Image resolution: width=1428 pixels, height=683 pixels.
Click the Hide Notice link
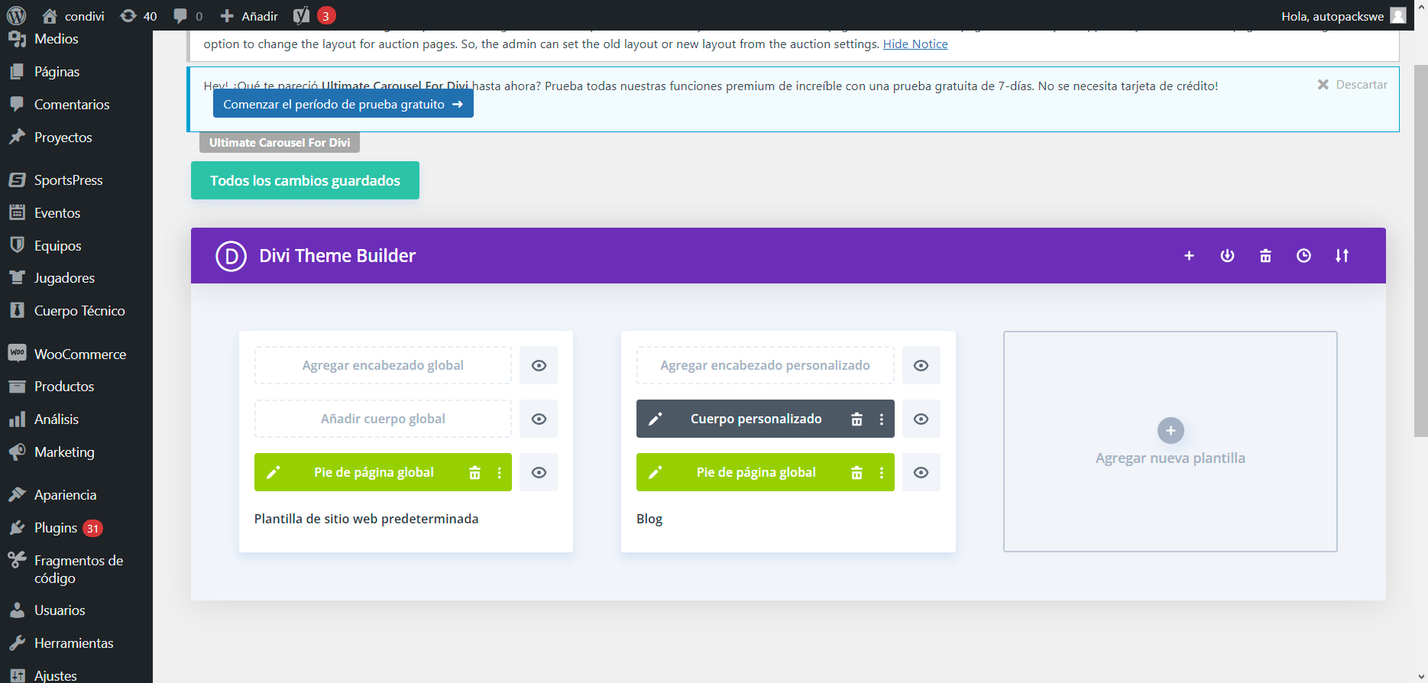[915, 44]
